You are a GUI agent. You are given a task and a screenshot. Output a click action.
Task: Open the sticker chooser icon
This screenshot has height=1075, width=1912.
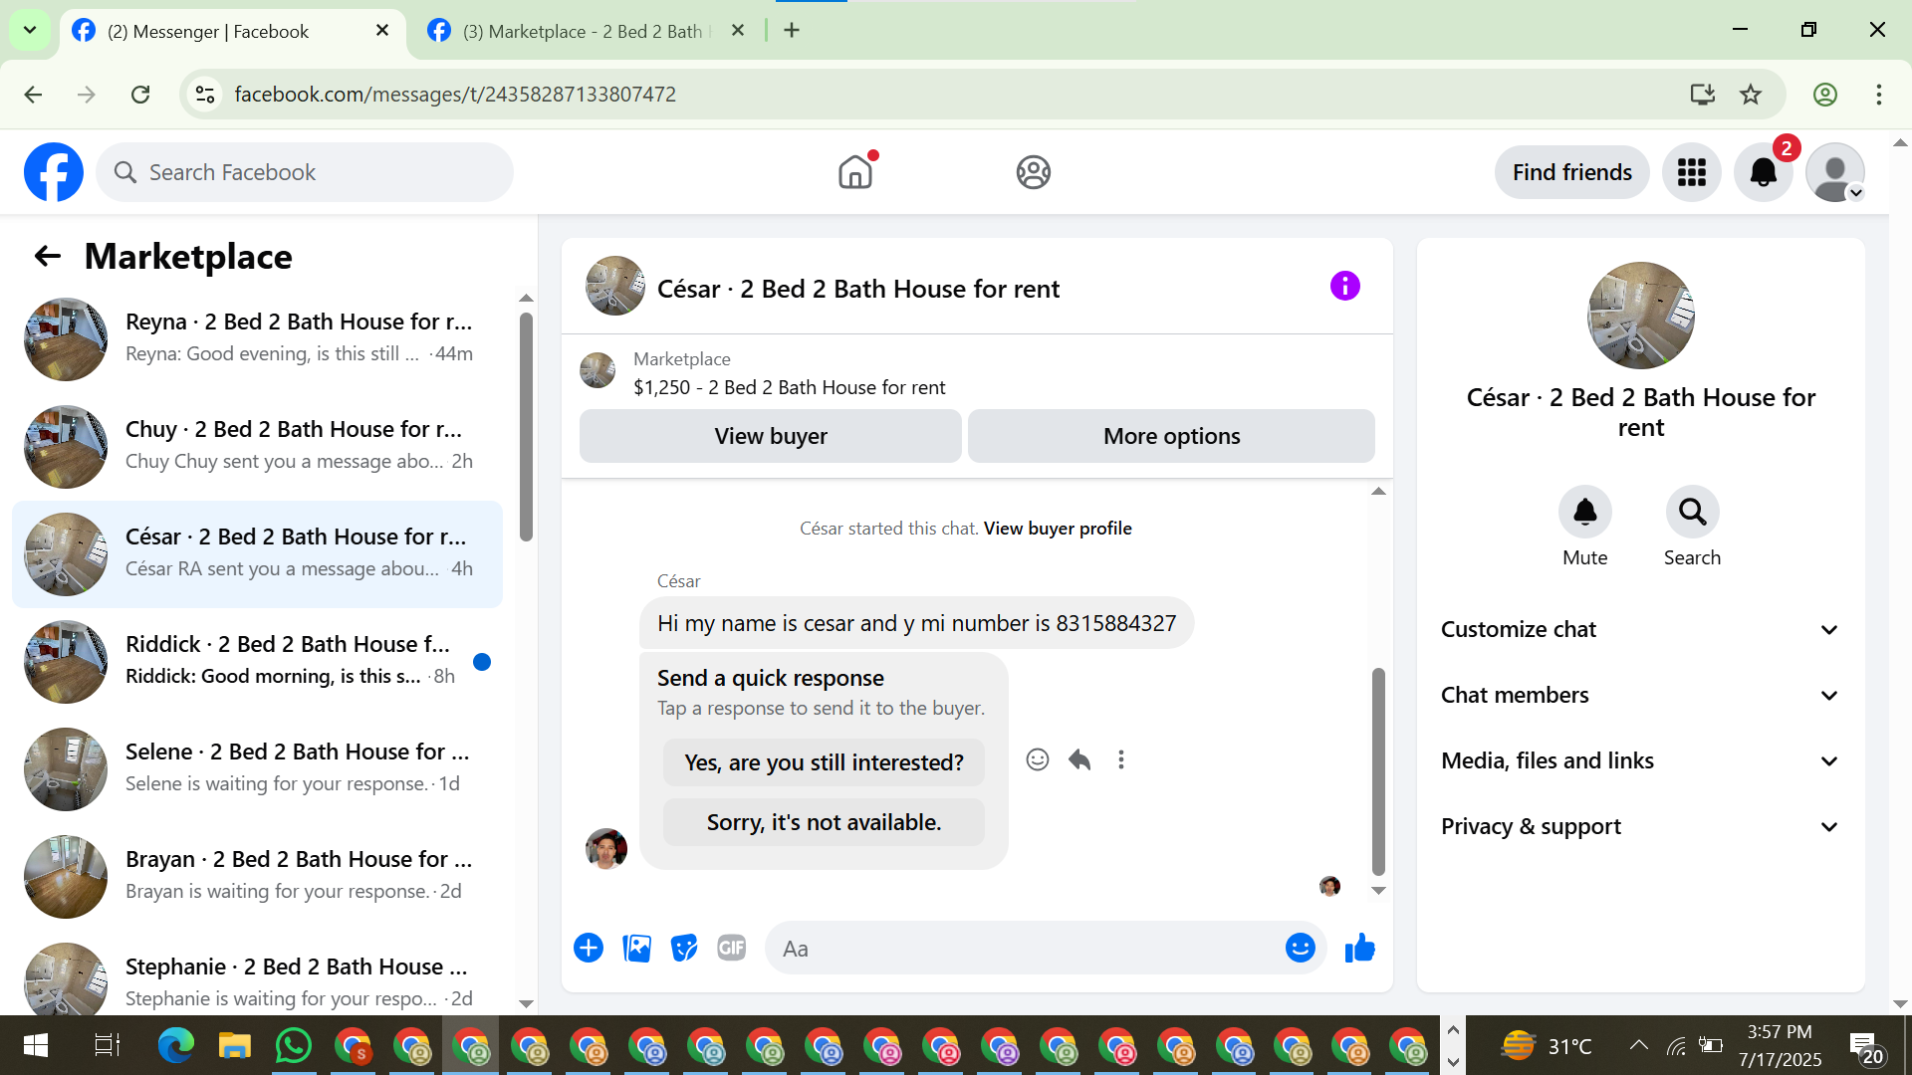(x=684, y=949)
